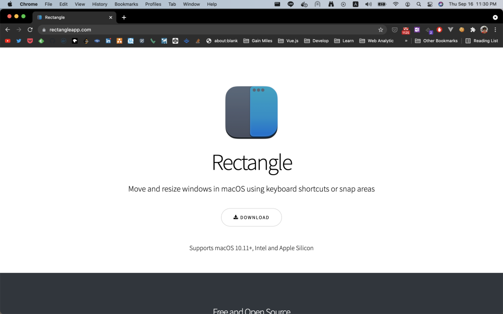Image resolution: width=503 pixels, height=314 pixels.
Task: Click the DOWNLOAD button
Action: pyautogui.click(x=251, y=217)
